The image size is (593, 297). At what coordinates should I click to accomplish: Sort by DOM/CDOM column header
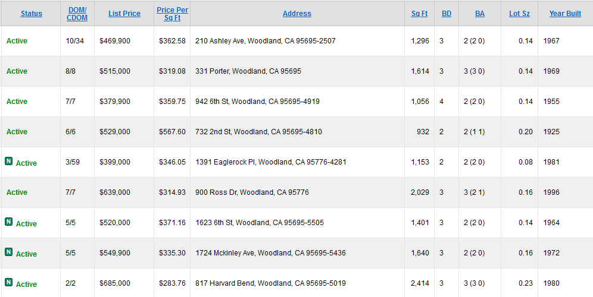[77, 14]
